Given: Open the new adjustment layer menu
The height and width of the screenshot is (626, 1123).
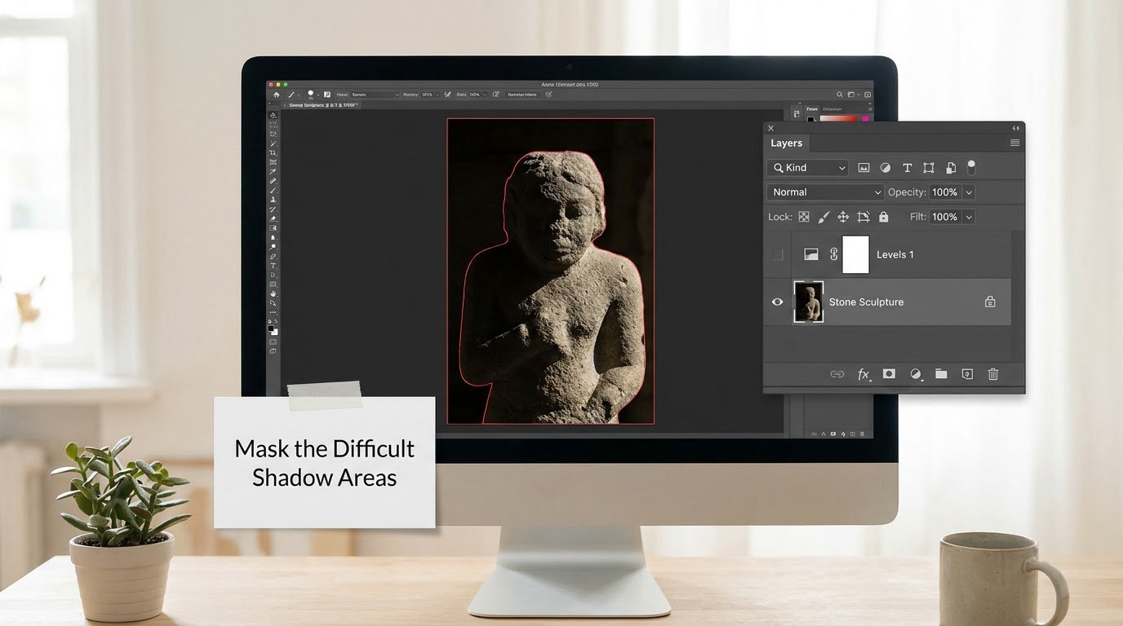Looking at the screenshot, I should pos(916,374).
